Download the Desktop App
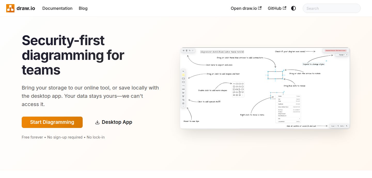 click(x=114, y=122)
